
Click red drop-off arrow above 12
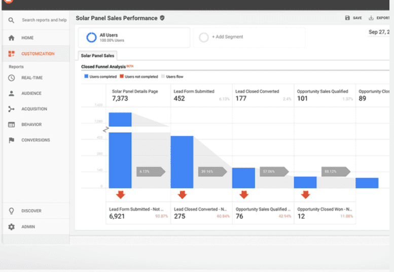tap(306, 194)
